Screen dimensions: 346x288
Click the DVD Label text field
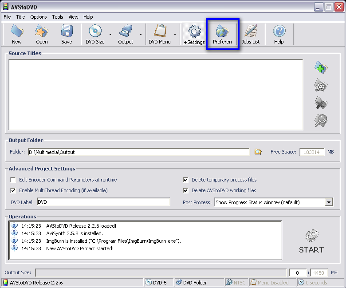[x=103, y=202]
